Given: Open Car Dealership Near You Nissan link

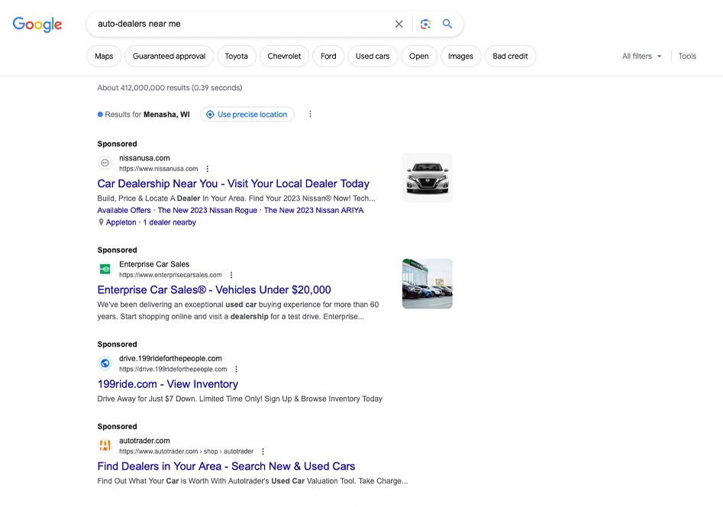Looking at the screenshot, I should (x=234, y=183).
